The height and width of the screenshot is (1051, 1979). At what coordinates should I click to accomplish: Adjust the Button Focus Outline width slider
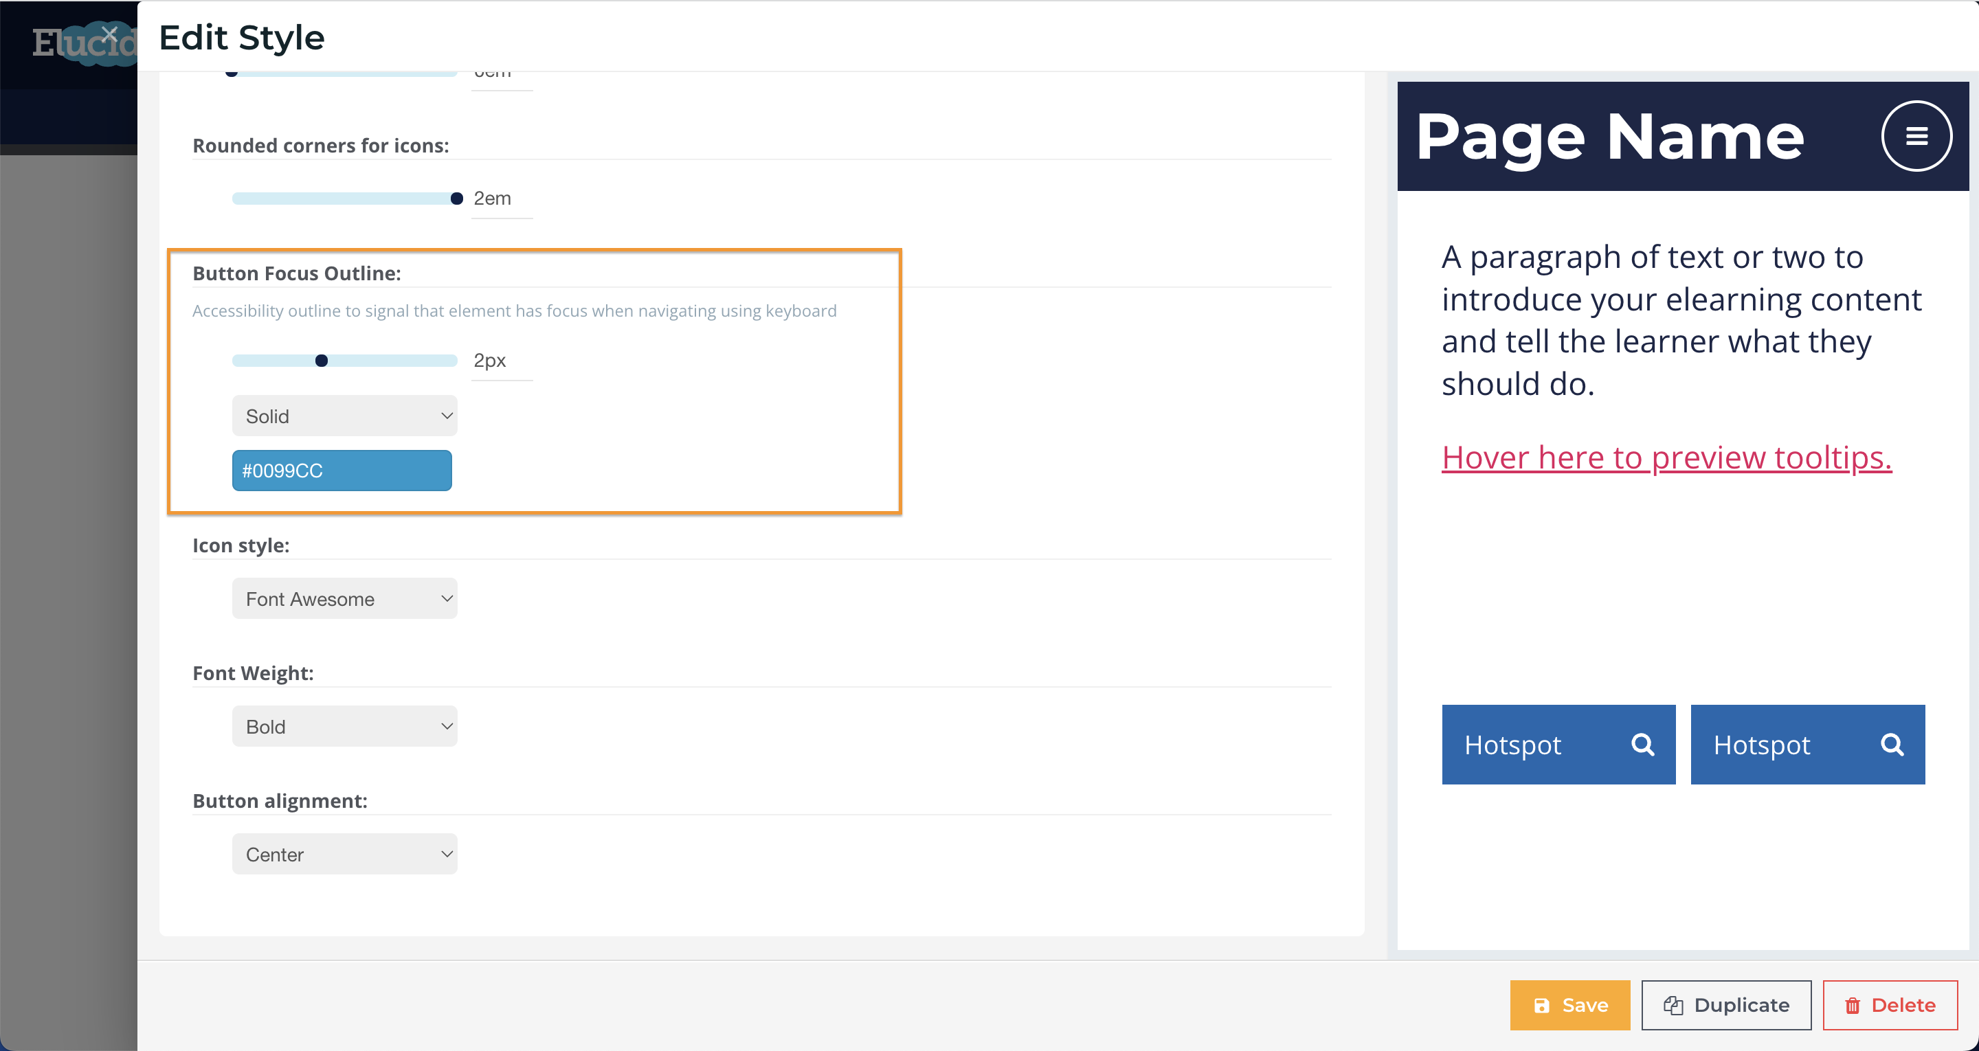pos(345,361)
